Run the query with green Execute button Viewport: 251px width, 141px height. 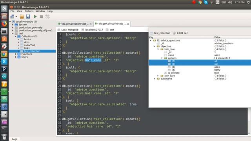(35, 16)
